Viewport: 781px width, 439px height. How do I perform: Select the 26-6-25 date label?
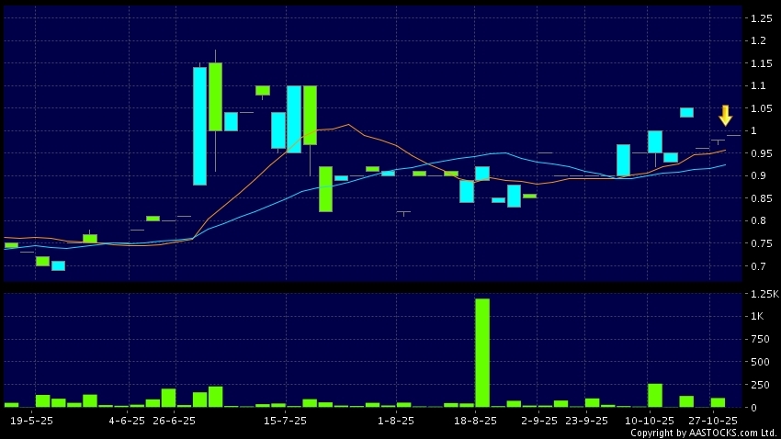pos(174,420)
